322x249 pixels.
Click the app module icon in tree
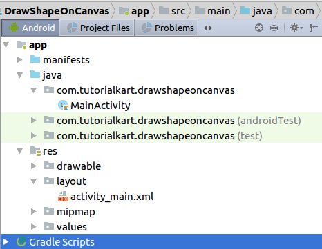click(x=21, y=45)
